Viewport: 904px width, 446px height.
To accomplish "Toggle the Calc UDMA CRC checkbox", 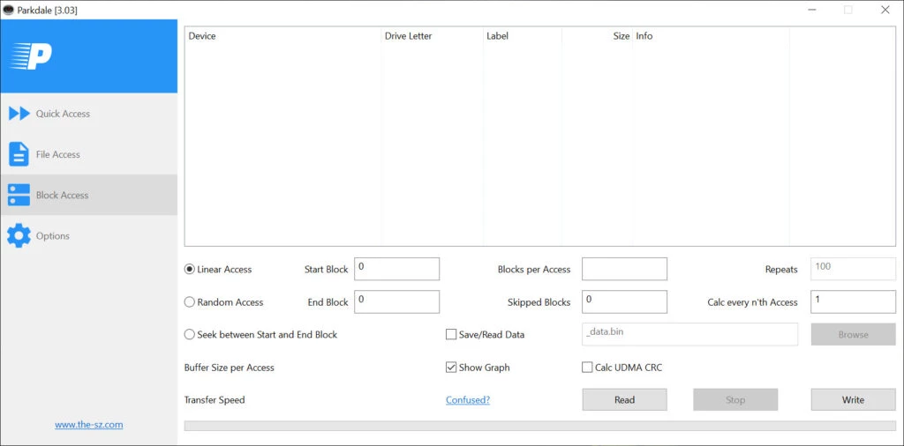I will click(587, 368).
